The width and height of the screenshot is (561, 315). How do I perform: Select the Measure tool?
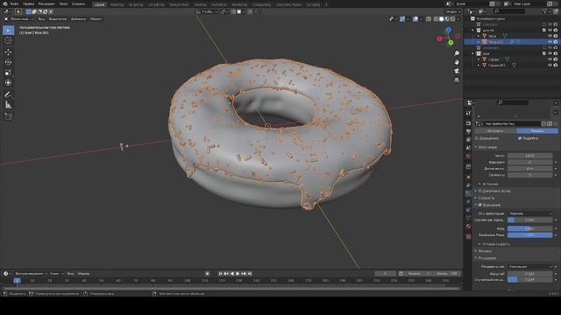tap(8, 105)
